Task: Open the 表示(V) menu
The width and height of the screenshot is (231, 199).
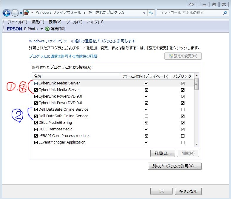Action: pyautogui.click(x=55, y=22)
